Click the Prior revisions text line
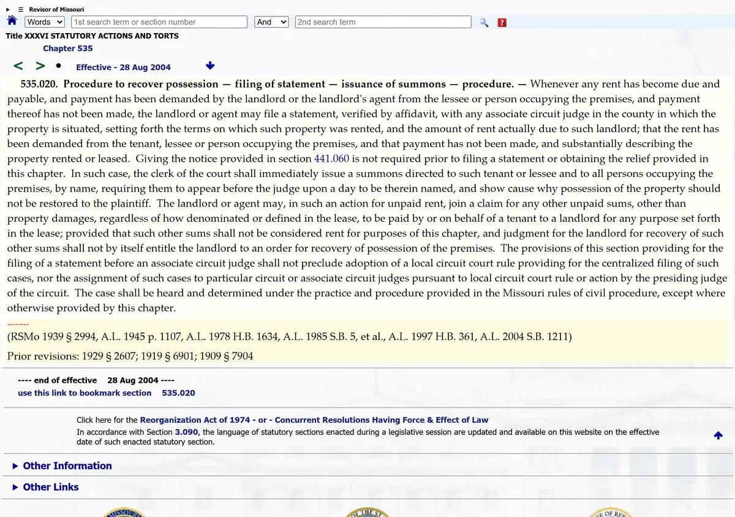 pos(130,356)
